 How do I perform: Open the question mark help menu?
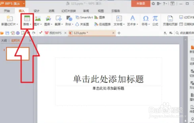(x=165, y=4)
